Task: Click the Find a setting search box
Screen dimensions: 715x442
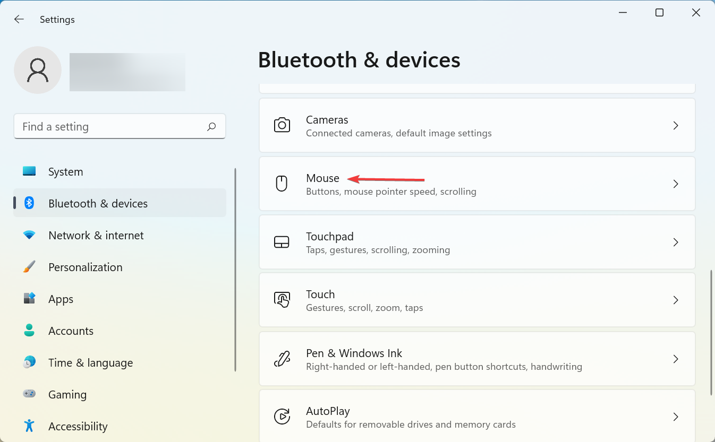Action: 120,126
